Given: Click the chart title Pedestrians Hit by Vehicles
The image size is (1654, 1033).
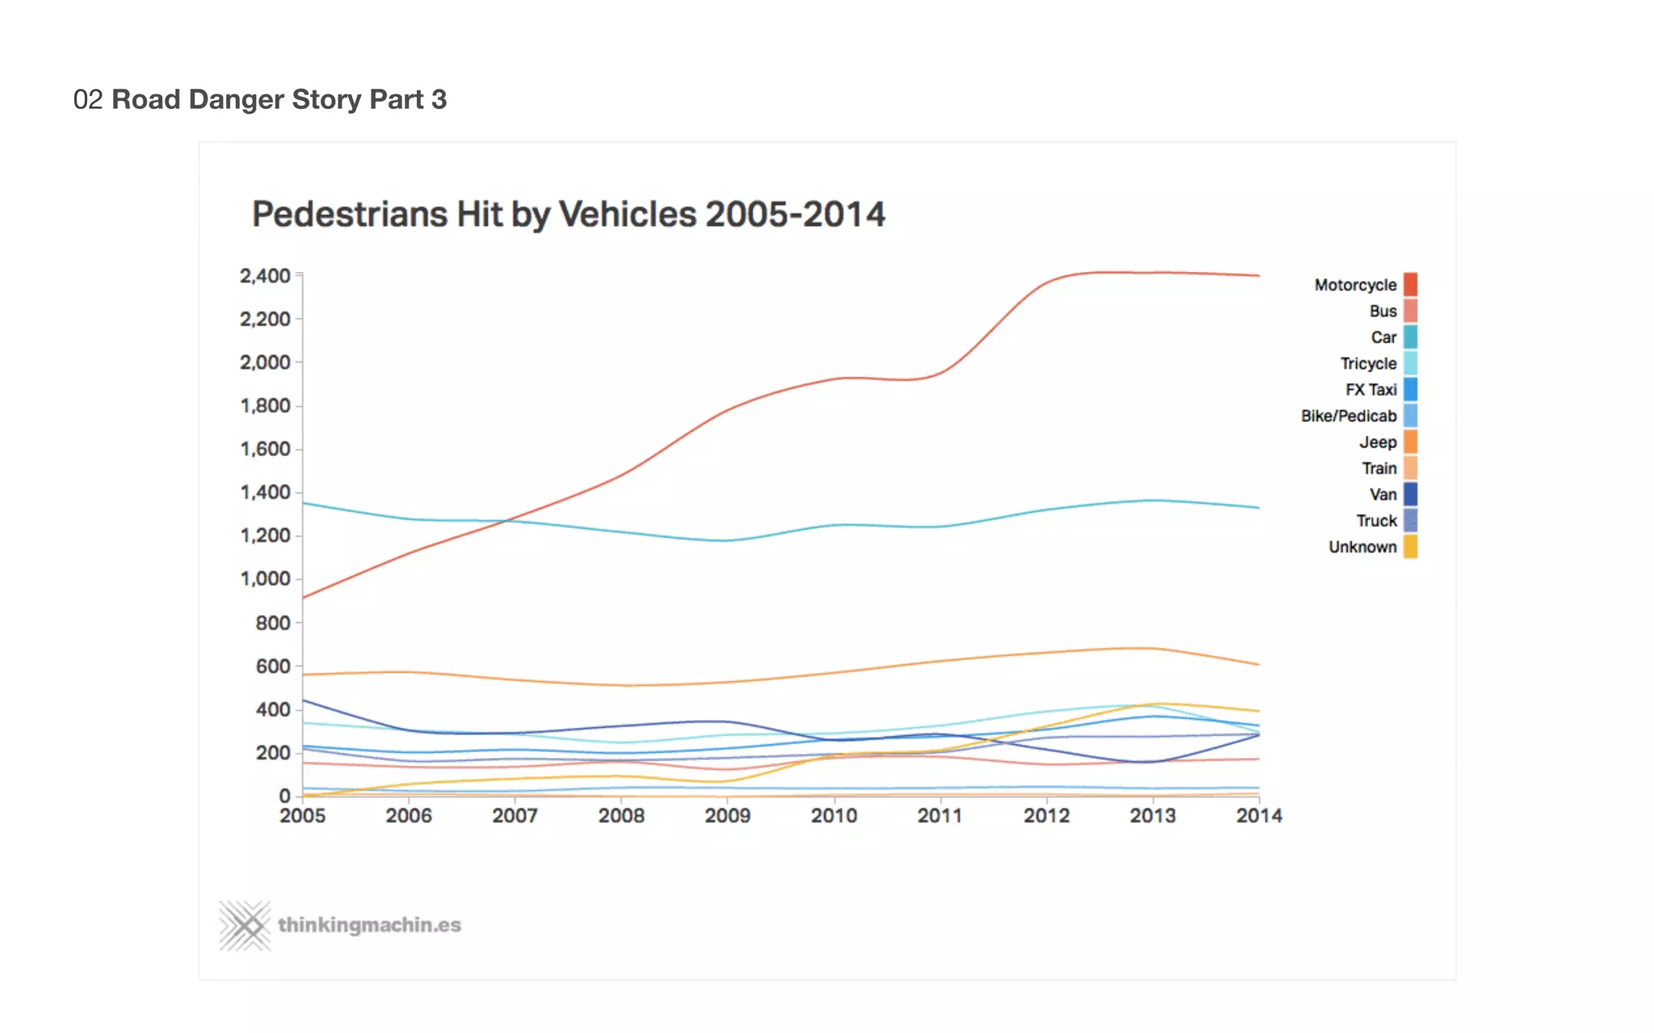Looking at the screenshot, I should pyautogui.click(x=568, y=215).
